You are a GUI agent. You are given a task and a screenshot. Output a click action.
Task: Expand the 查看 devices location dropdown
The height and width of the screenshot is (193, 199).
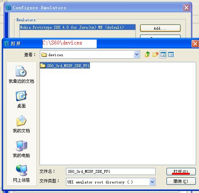[x=137, y=54]
